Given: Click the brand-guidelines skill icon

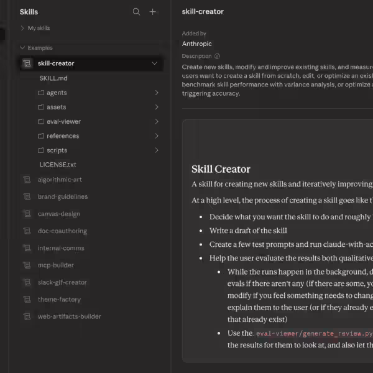Looking at the screenshot, I should point(27,196).
